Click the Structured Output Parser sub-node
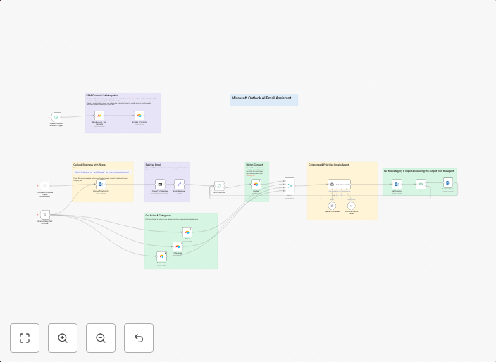The image size is (496, 362). click(351, 205)
